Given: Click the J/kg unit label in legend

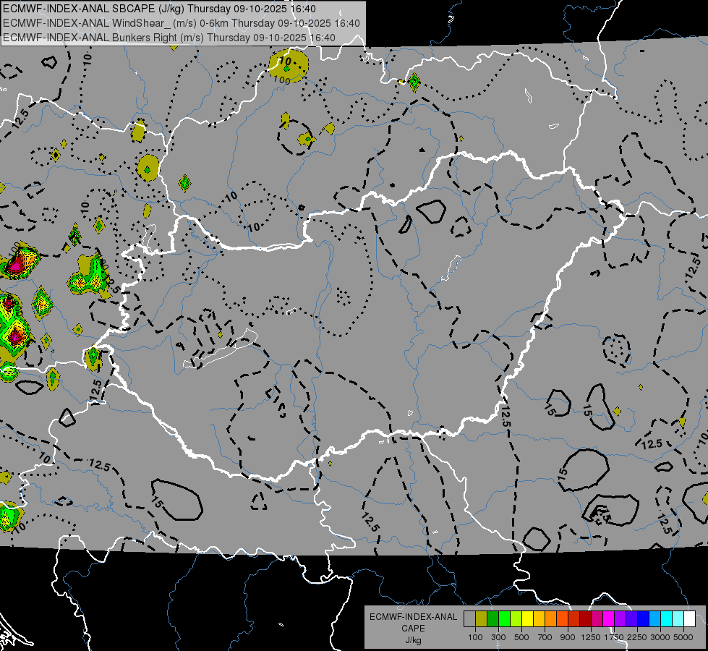Looking at the screenshot, I should (414, 640).
